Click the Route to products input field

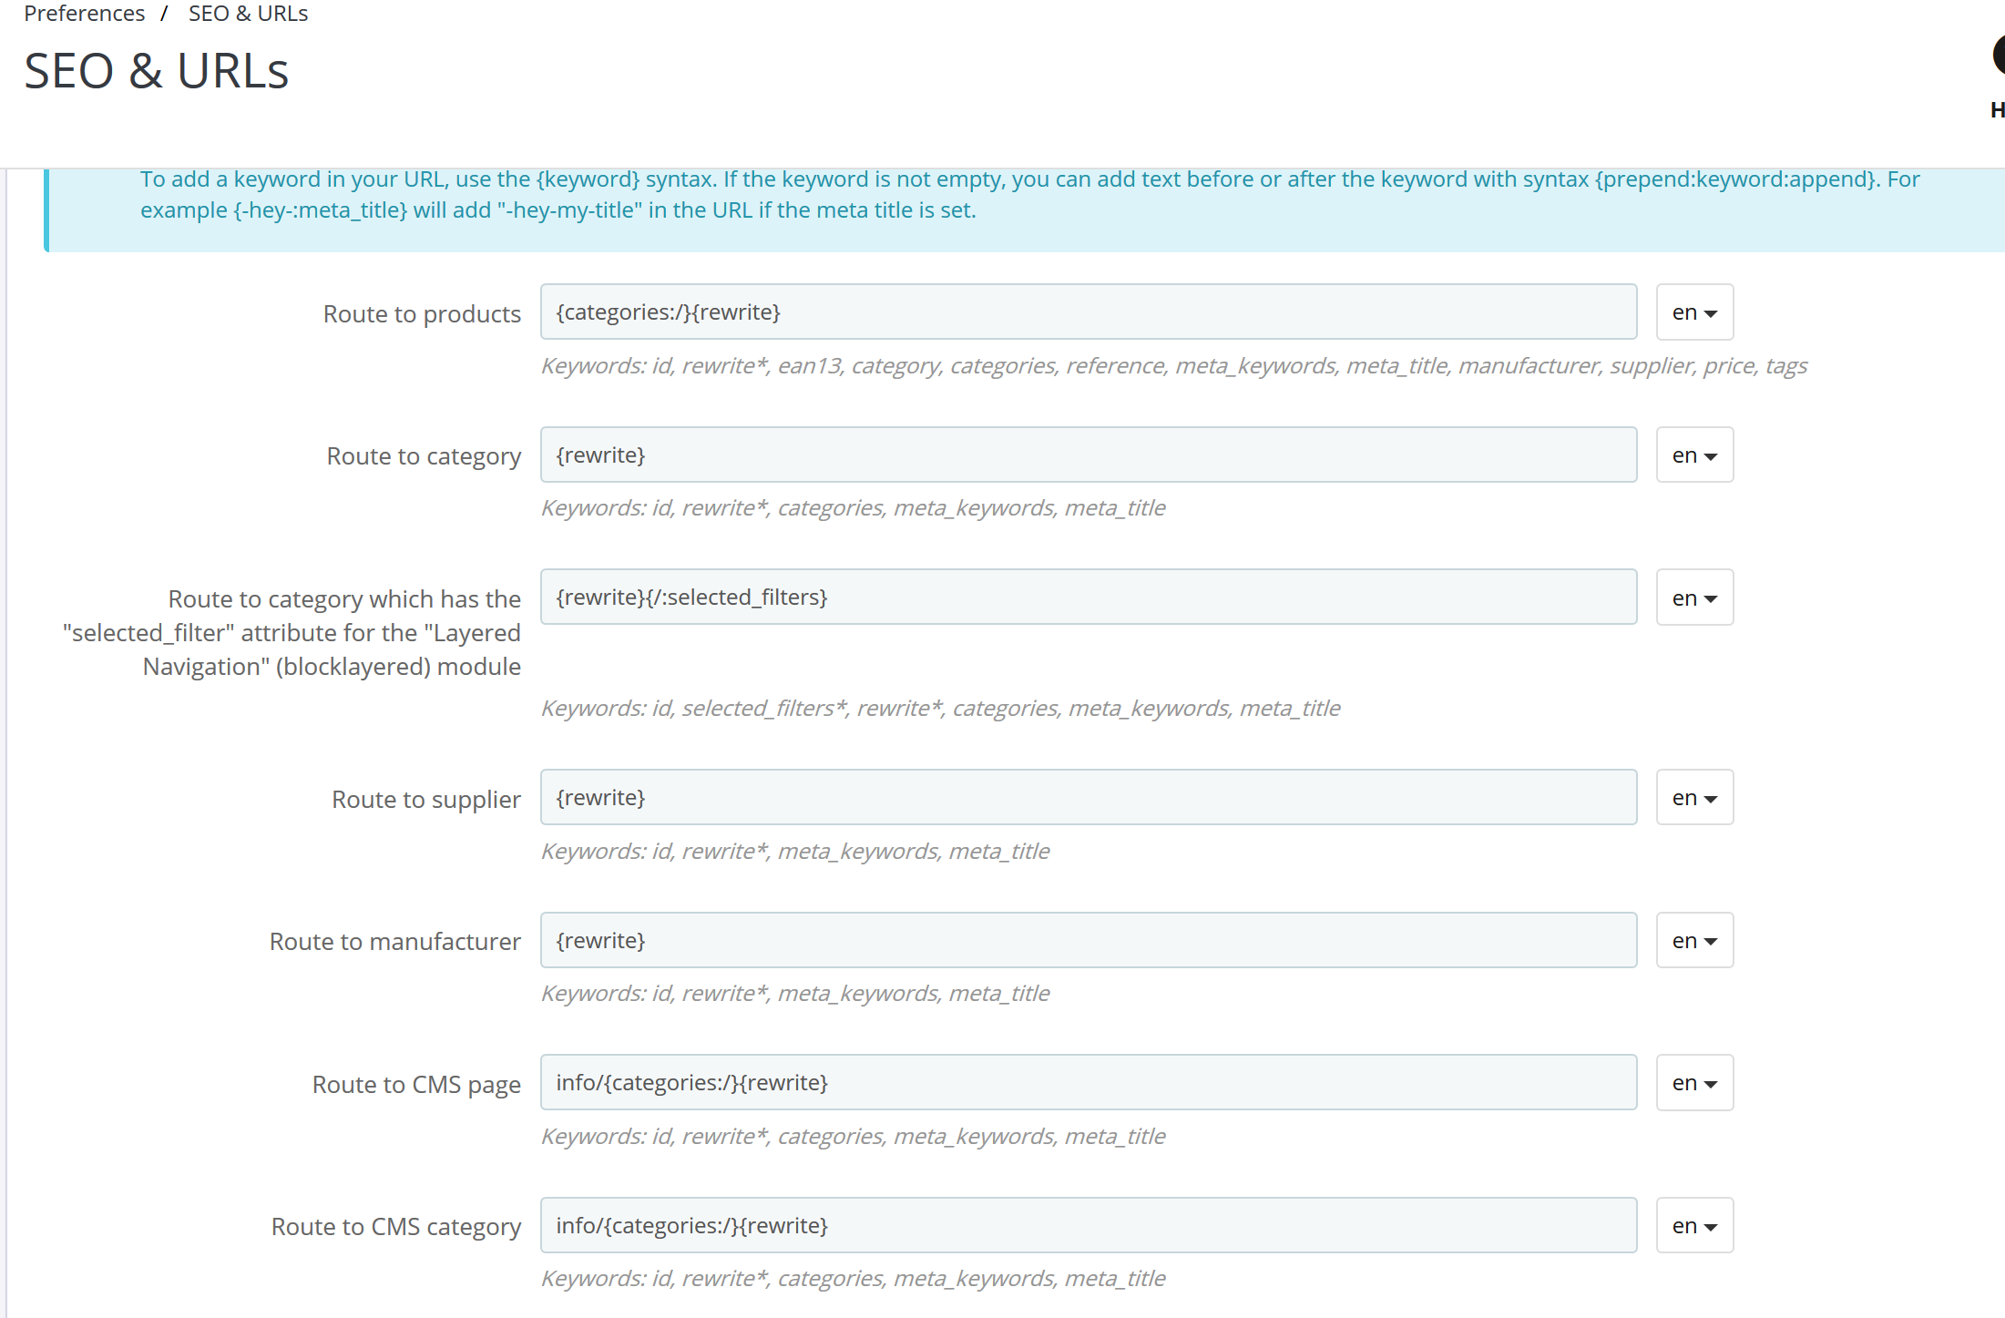[1088, 312]
